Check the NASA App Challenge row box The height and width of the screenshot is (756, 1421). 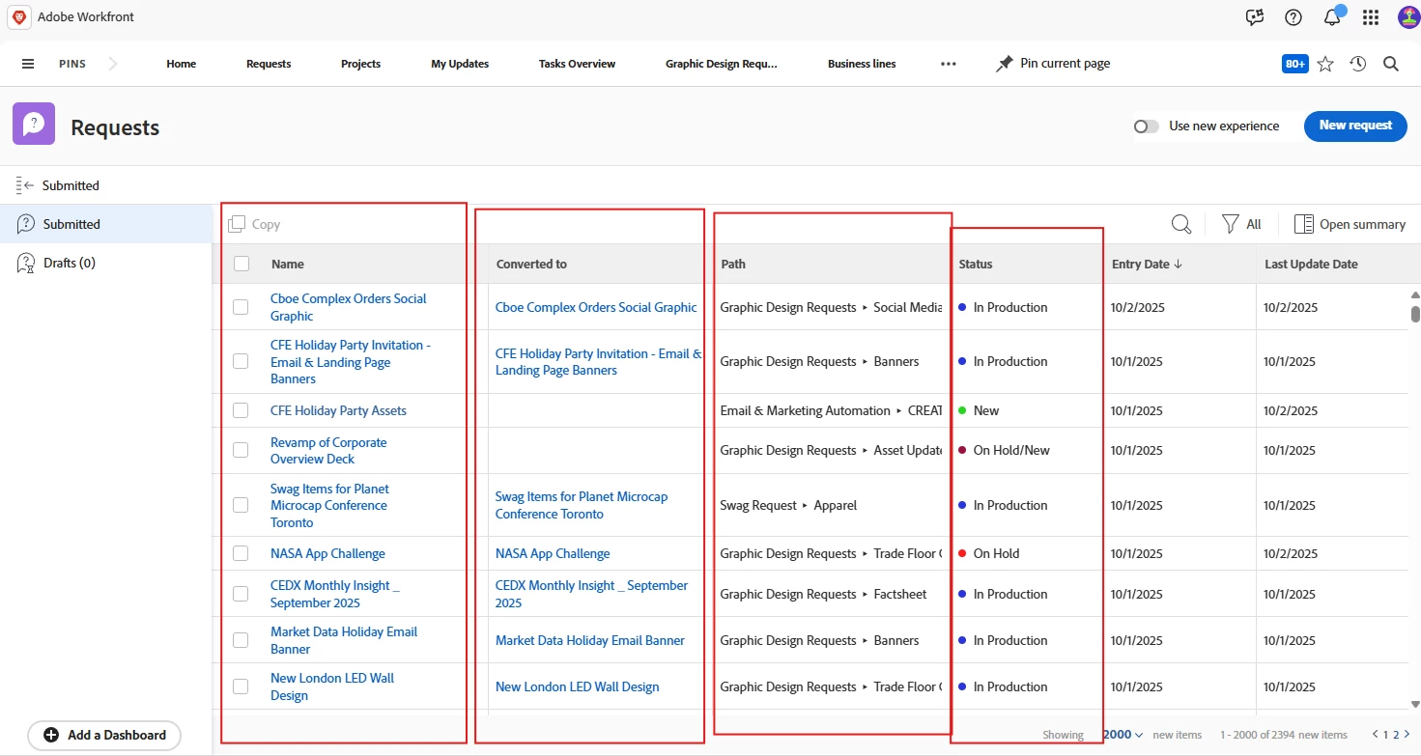241,553
